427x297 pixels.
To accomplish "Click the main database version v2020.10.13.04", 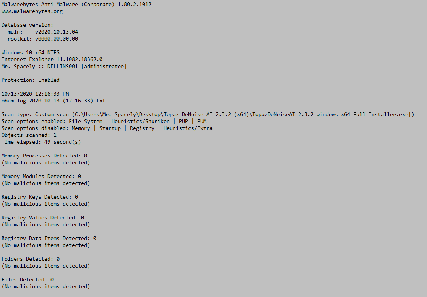I will click(56, 32).
